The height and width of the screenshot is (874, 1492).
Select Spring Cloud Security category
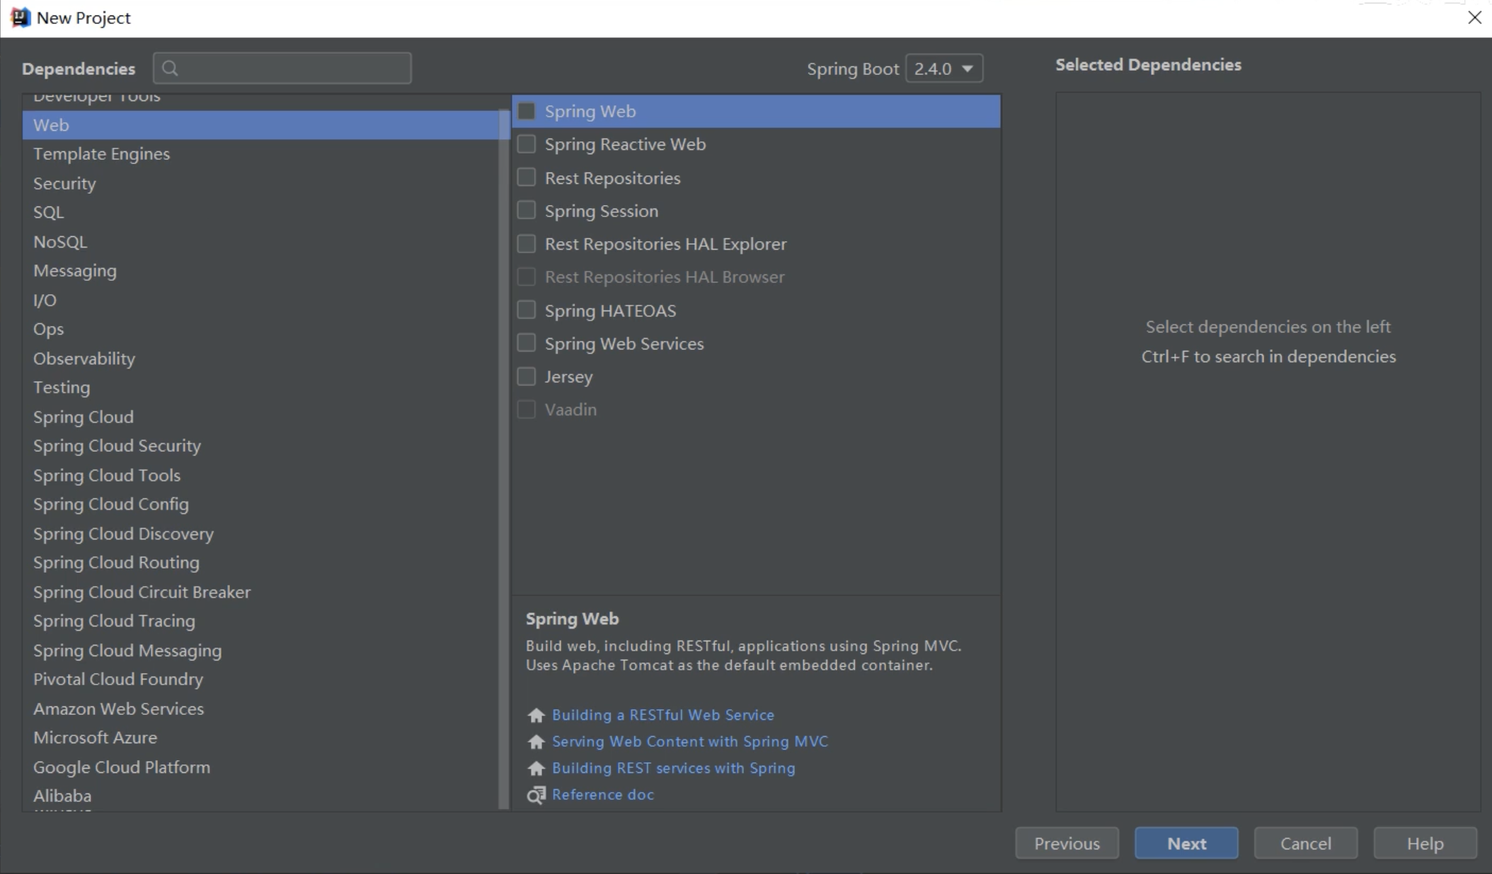[261, 446]
